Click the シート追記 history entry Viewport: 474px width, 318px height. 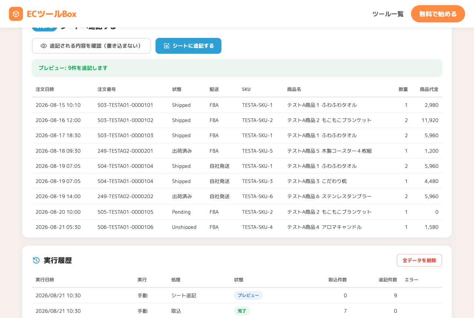pyautogui.click(x=184, y=295)
